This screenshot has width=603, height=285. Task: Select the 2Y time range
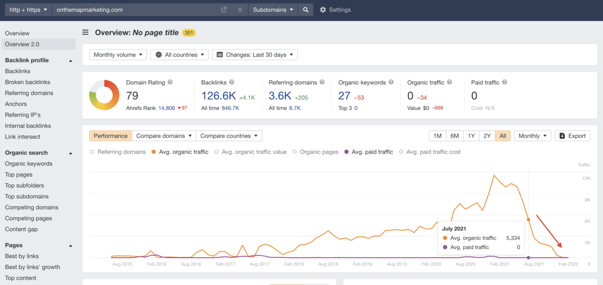[x=487, y=136]
